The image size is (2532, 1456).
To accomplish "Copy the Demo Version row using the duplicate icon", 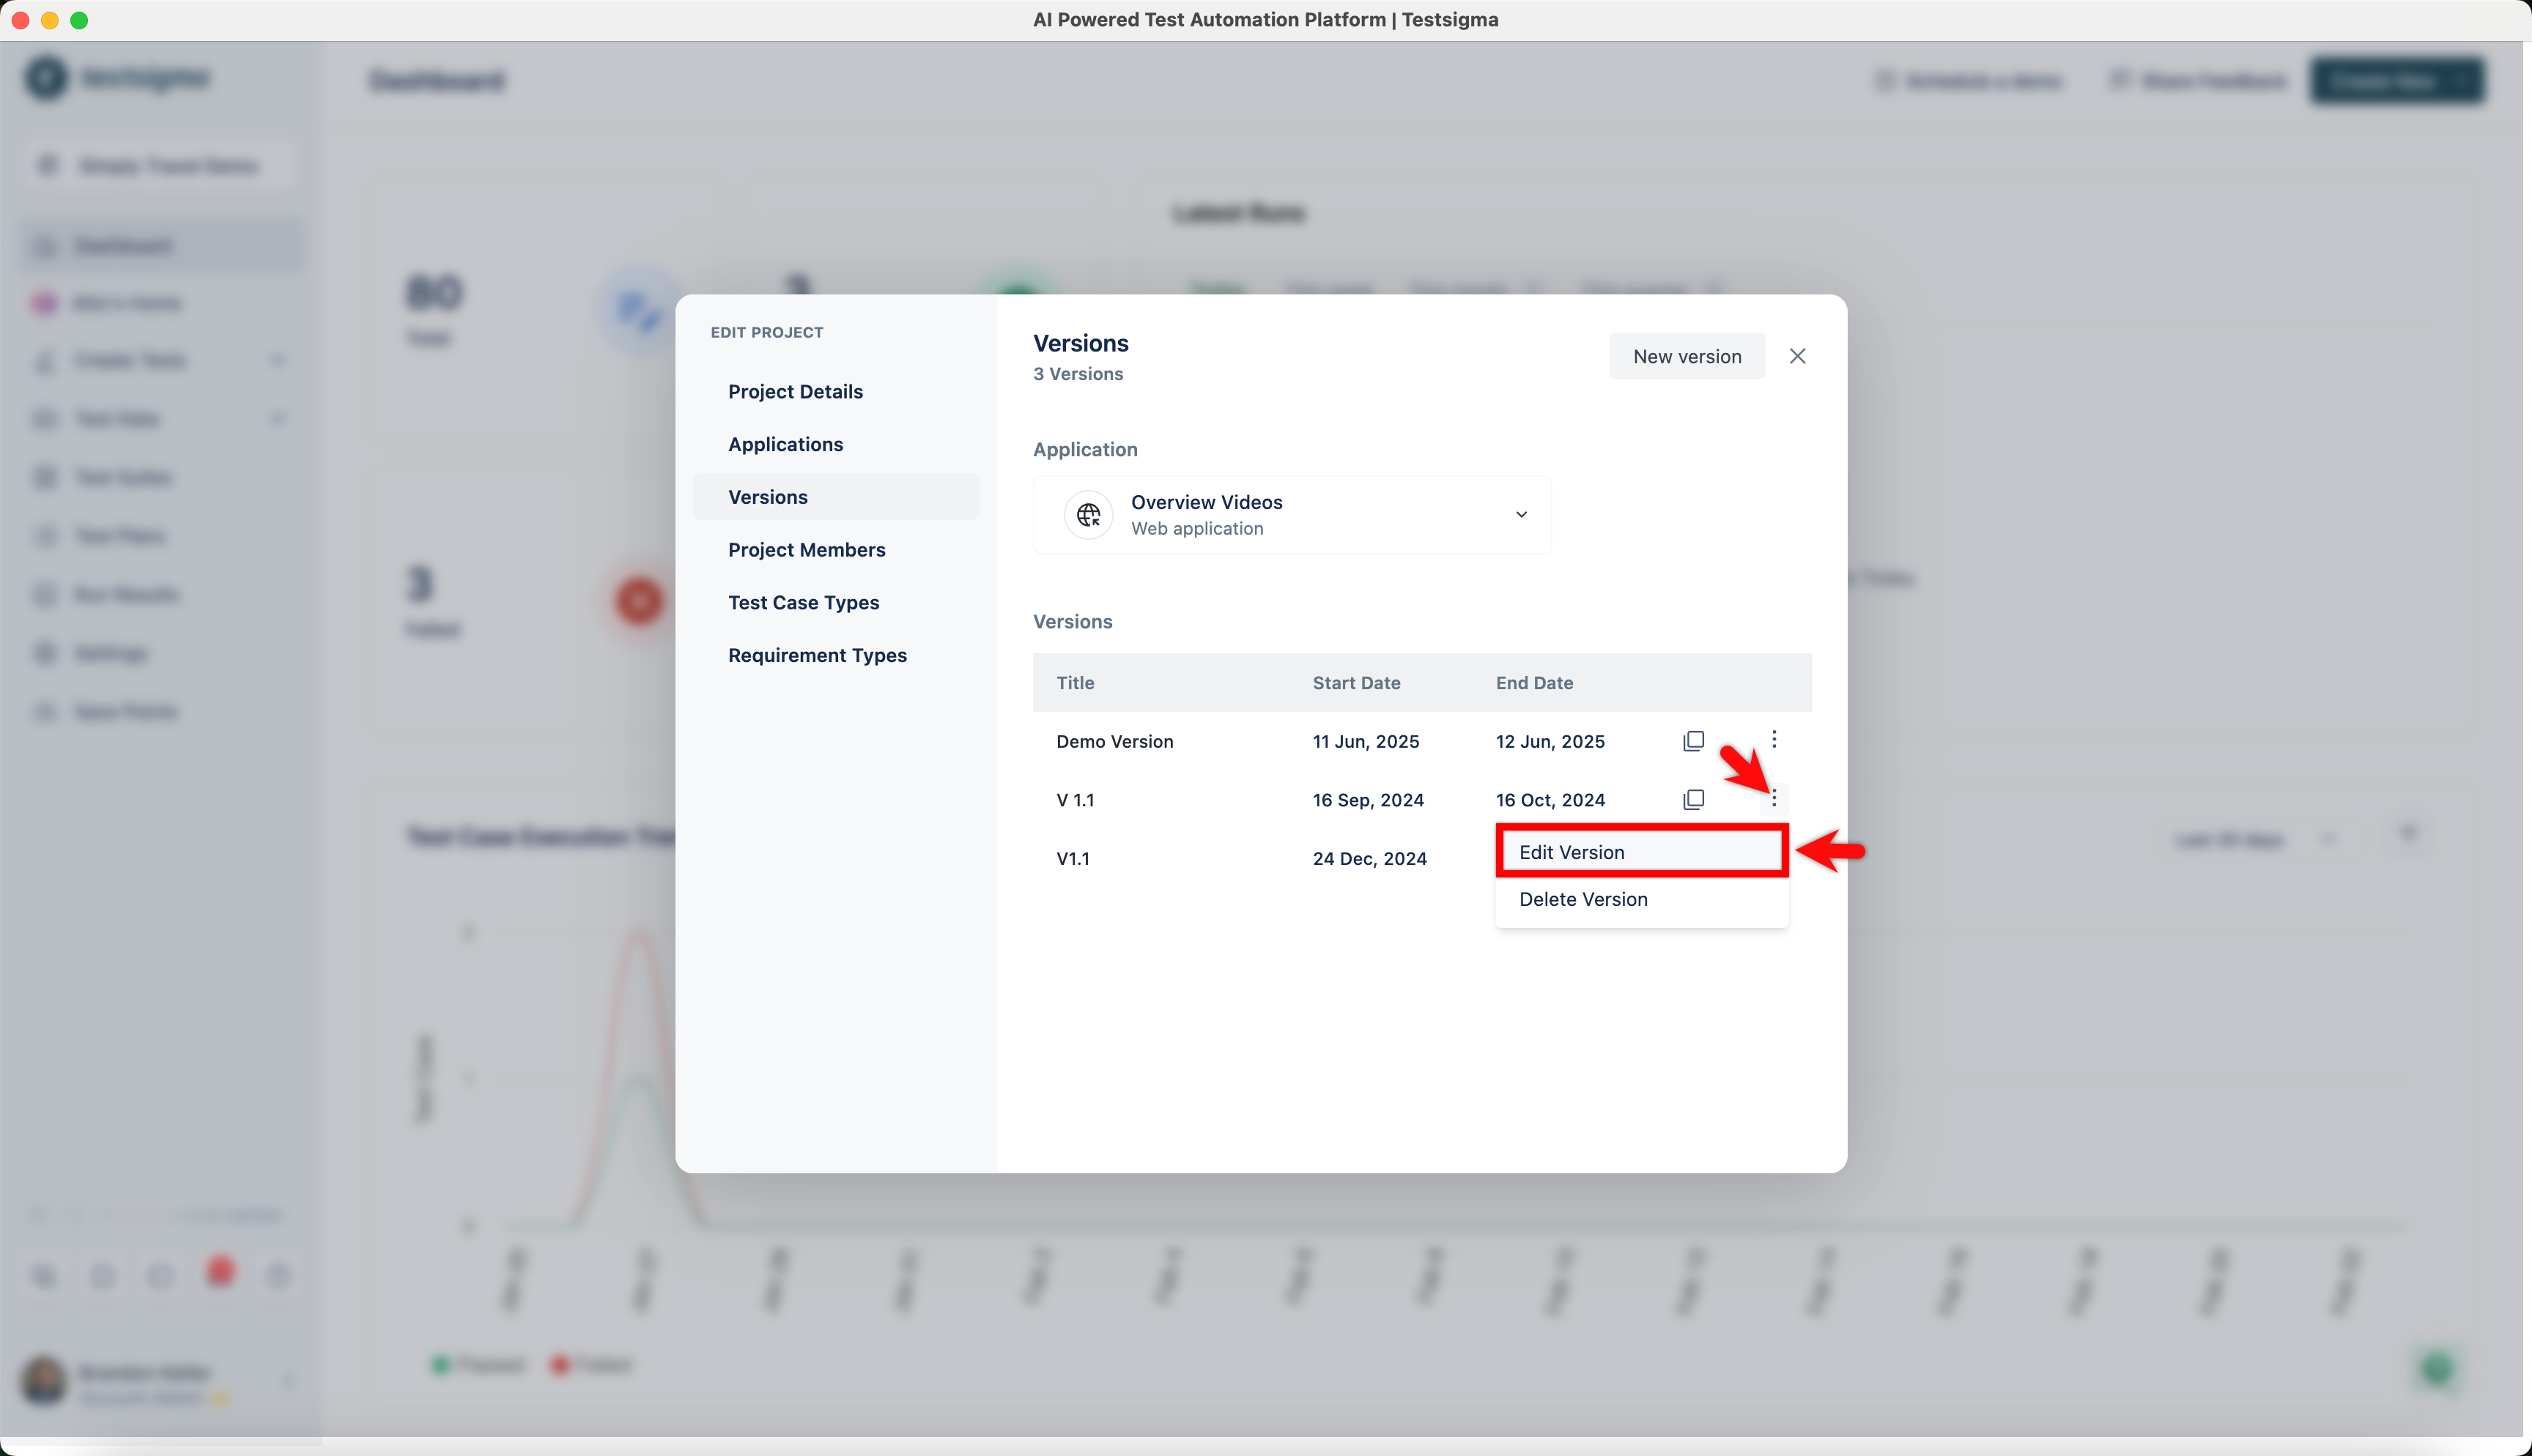I will (1693, 741).
